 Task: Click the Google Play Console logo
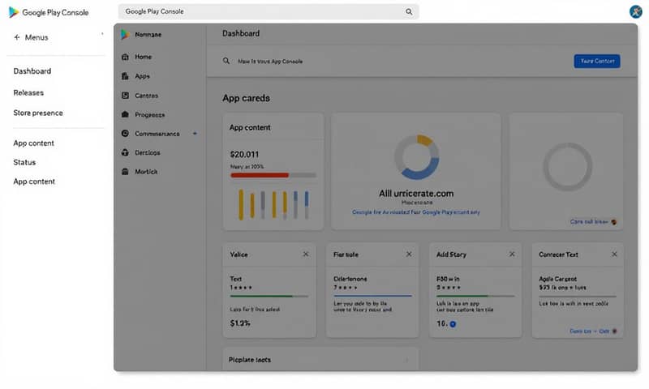click(x=14, y=12)
